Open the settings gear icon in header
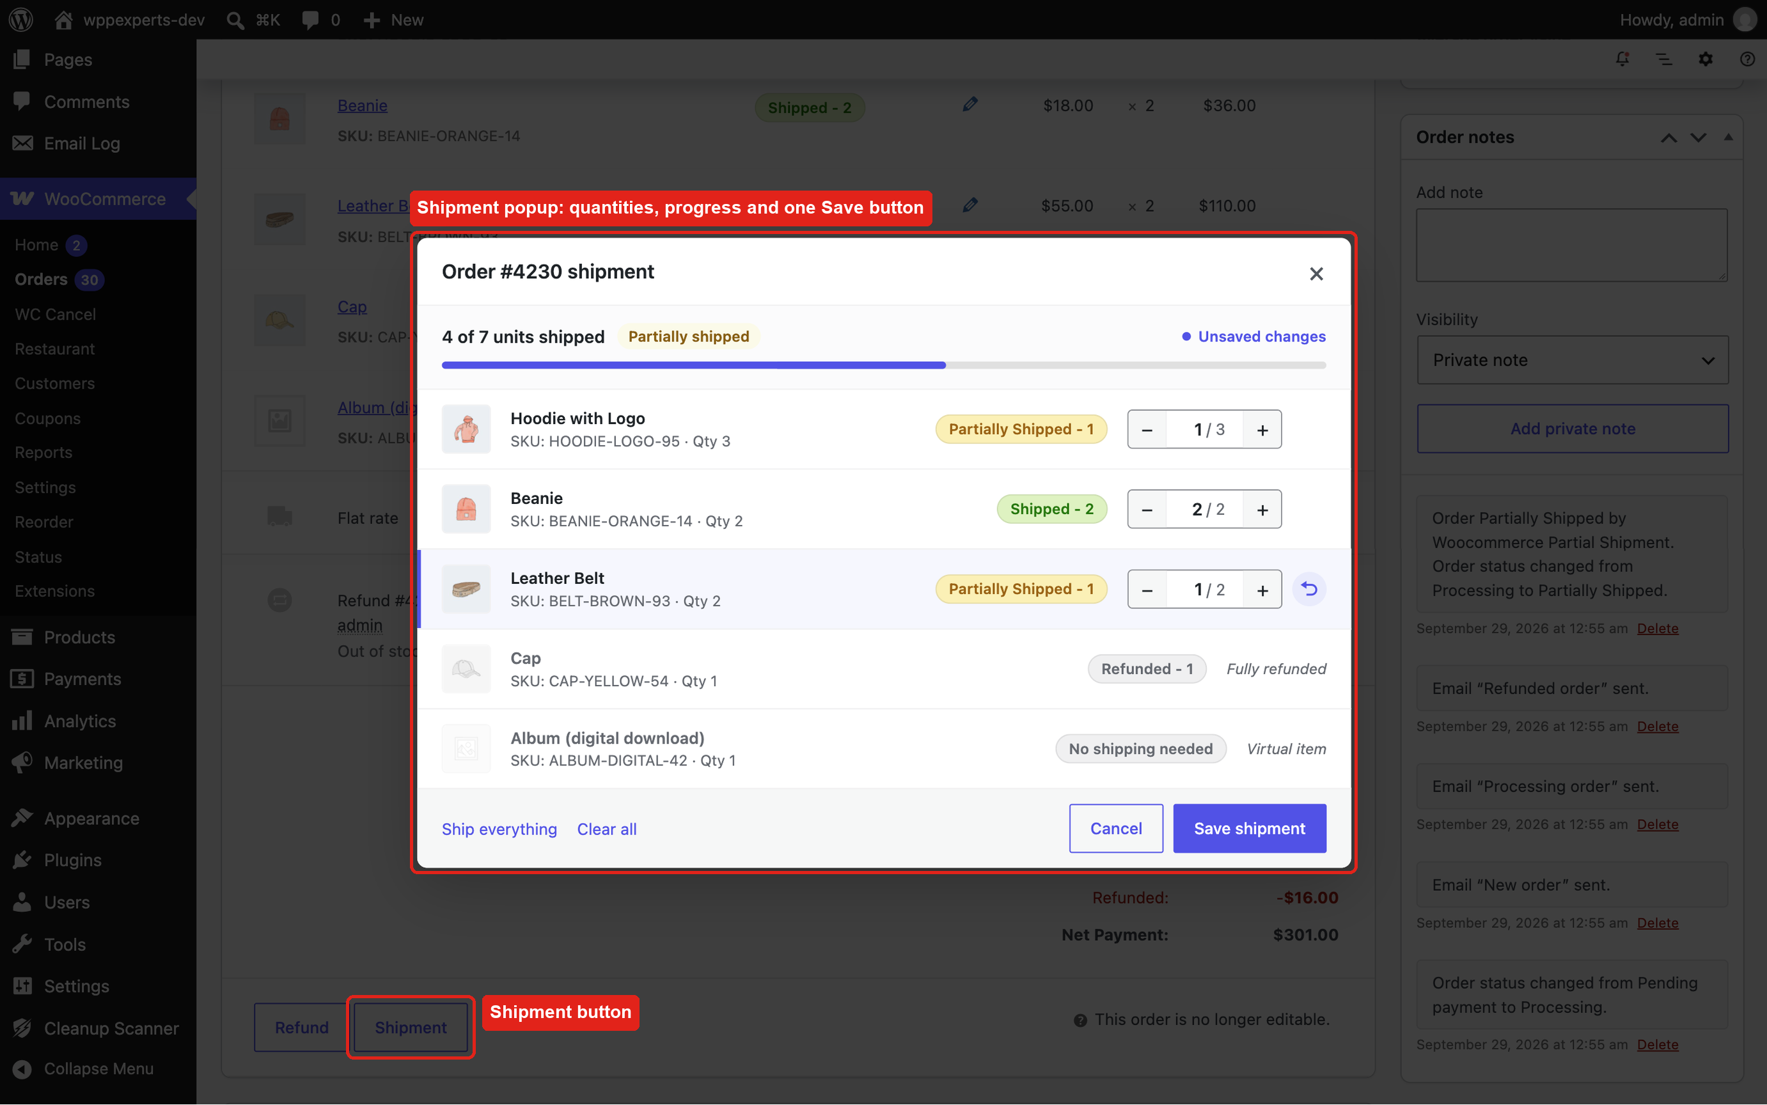The image size is (1767, 1105). coord(1706,58)
